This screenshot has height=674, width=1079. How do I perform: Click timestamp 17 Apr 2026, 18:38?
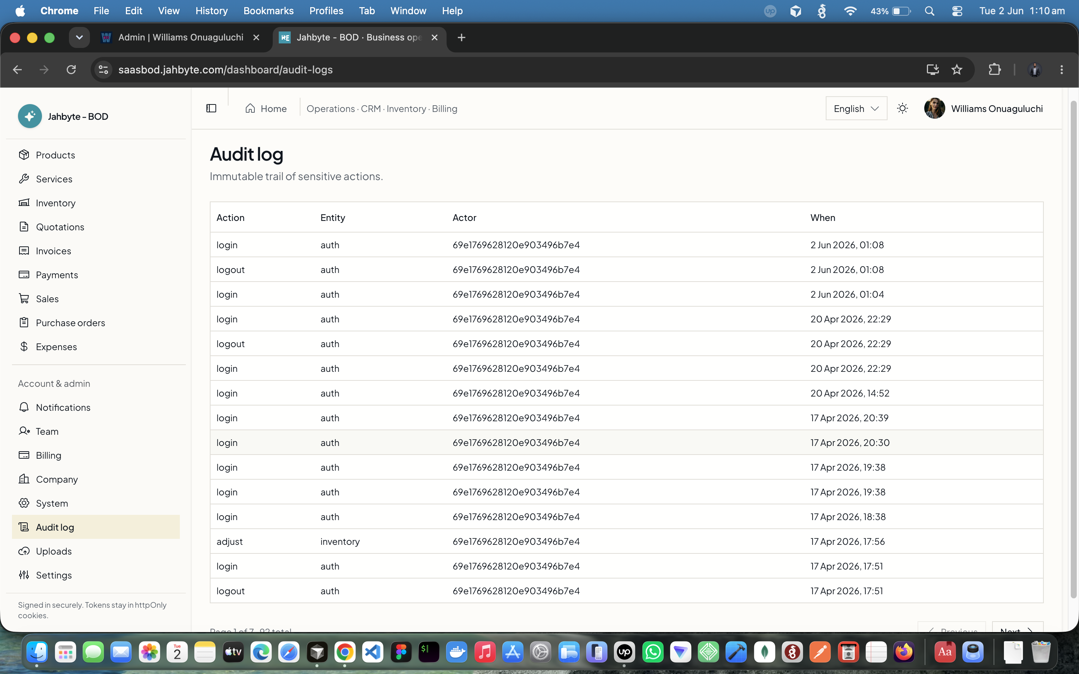[x=848, y=517]
